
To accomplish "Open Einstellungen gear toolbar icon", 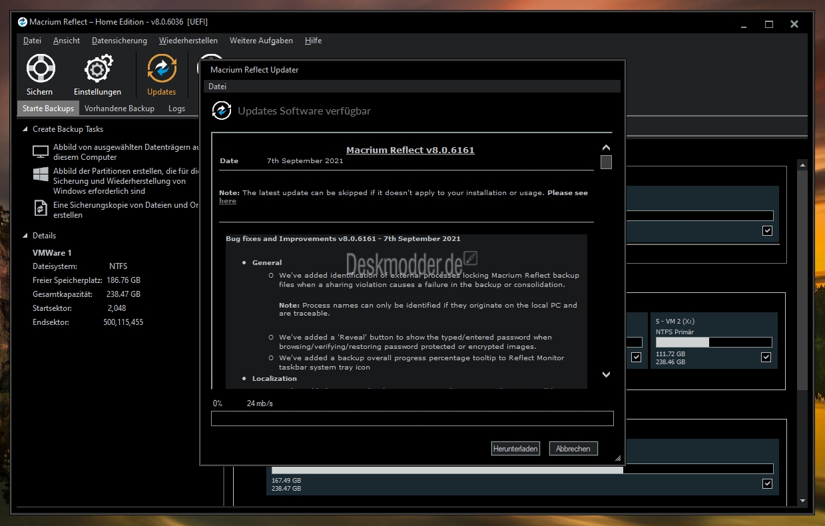I will pos(97,69).
